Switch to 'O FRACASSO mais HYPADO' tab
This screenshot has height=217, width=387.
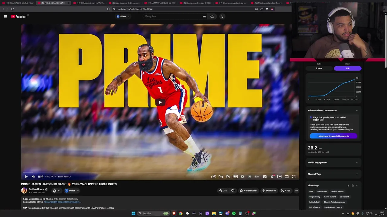tap(89, 3)
